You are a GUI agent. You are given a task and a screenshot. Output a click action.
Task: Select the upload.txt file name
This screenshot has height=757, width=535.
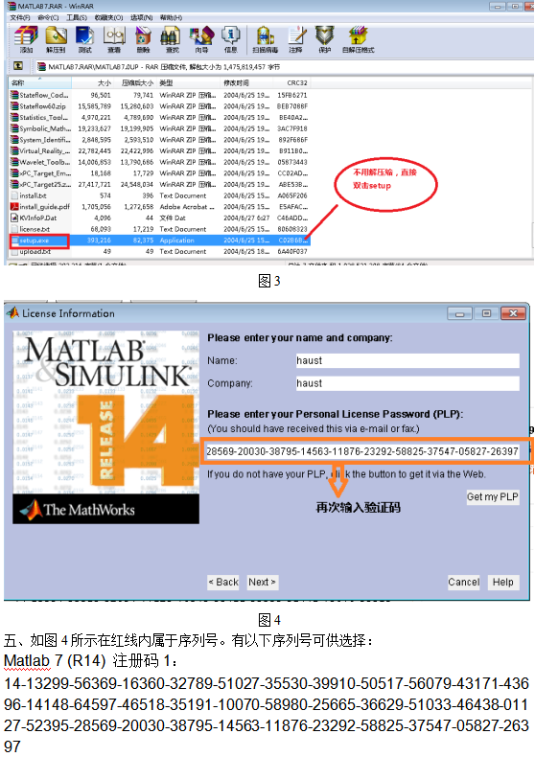click(35, 251)
